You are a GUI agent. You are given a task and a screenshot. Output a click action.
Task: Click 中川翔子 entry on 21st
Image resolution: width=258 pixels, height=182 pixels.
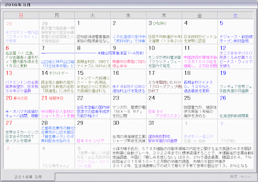[x=58, y=114]
